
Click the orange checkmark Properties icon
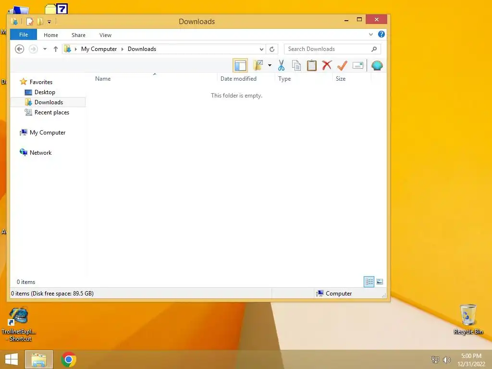(x=342, y=65)
